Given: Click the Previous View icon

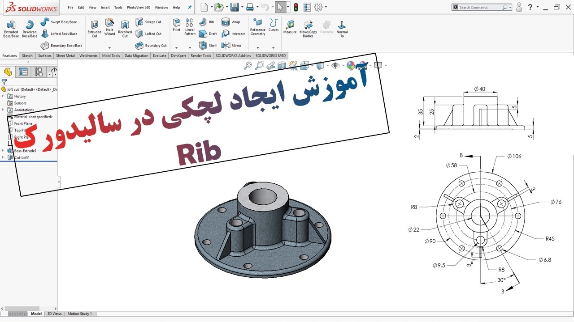Looking at the screenshot, I should [270, 66].
